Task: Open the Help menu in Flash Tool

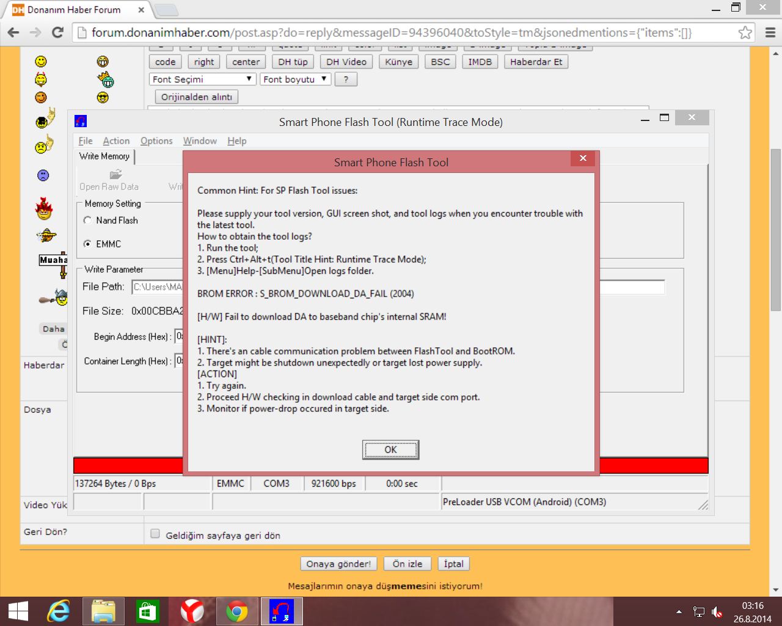Action: 237,141
